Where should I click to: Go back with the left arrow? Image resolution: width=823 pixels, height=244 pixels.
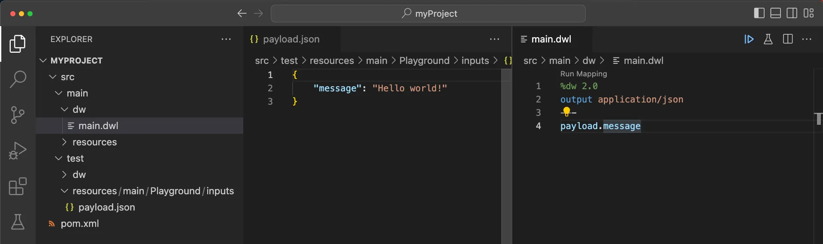242,13
